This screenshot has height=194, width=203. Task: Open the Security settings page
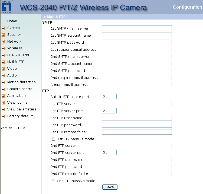[x=14, y=35]
